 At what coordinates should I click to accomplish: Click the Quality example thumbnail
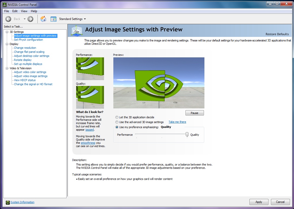(90, 97)
